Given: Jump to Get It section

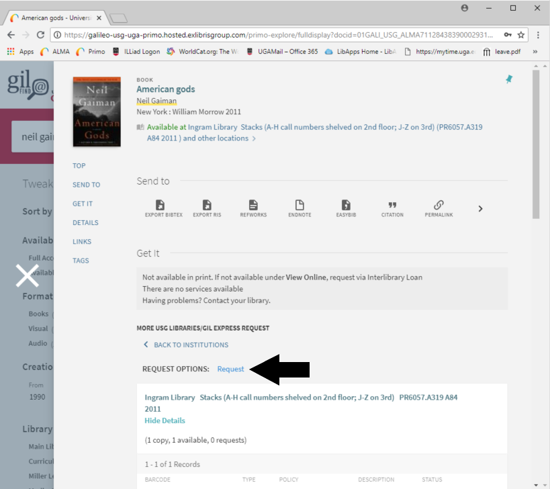Looking at the screenshot, I should coord(83,204).
